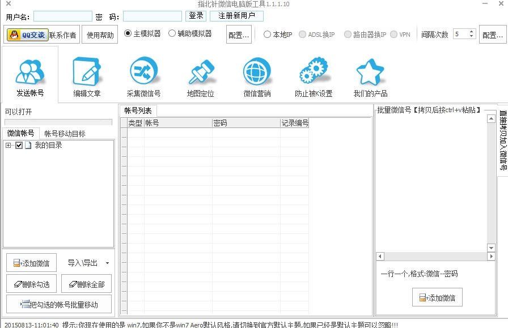This screenshot has width=508, height=328.
Task: Sort by the 帐号 column header
Action: tap(178, 123)
